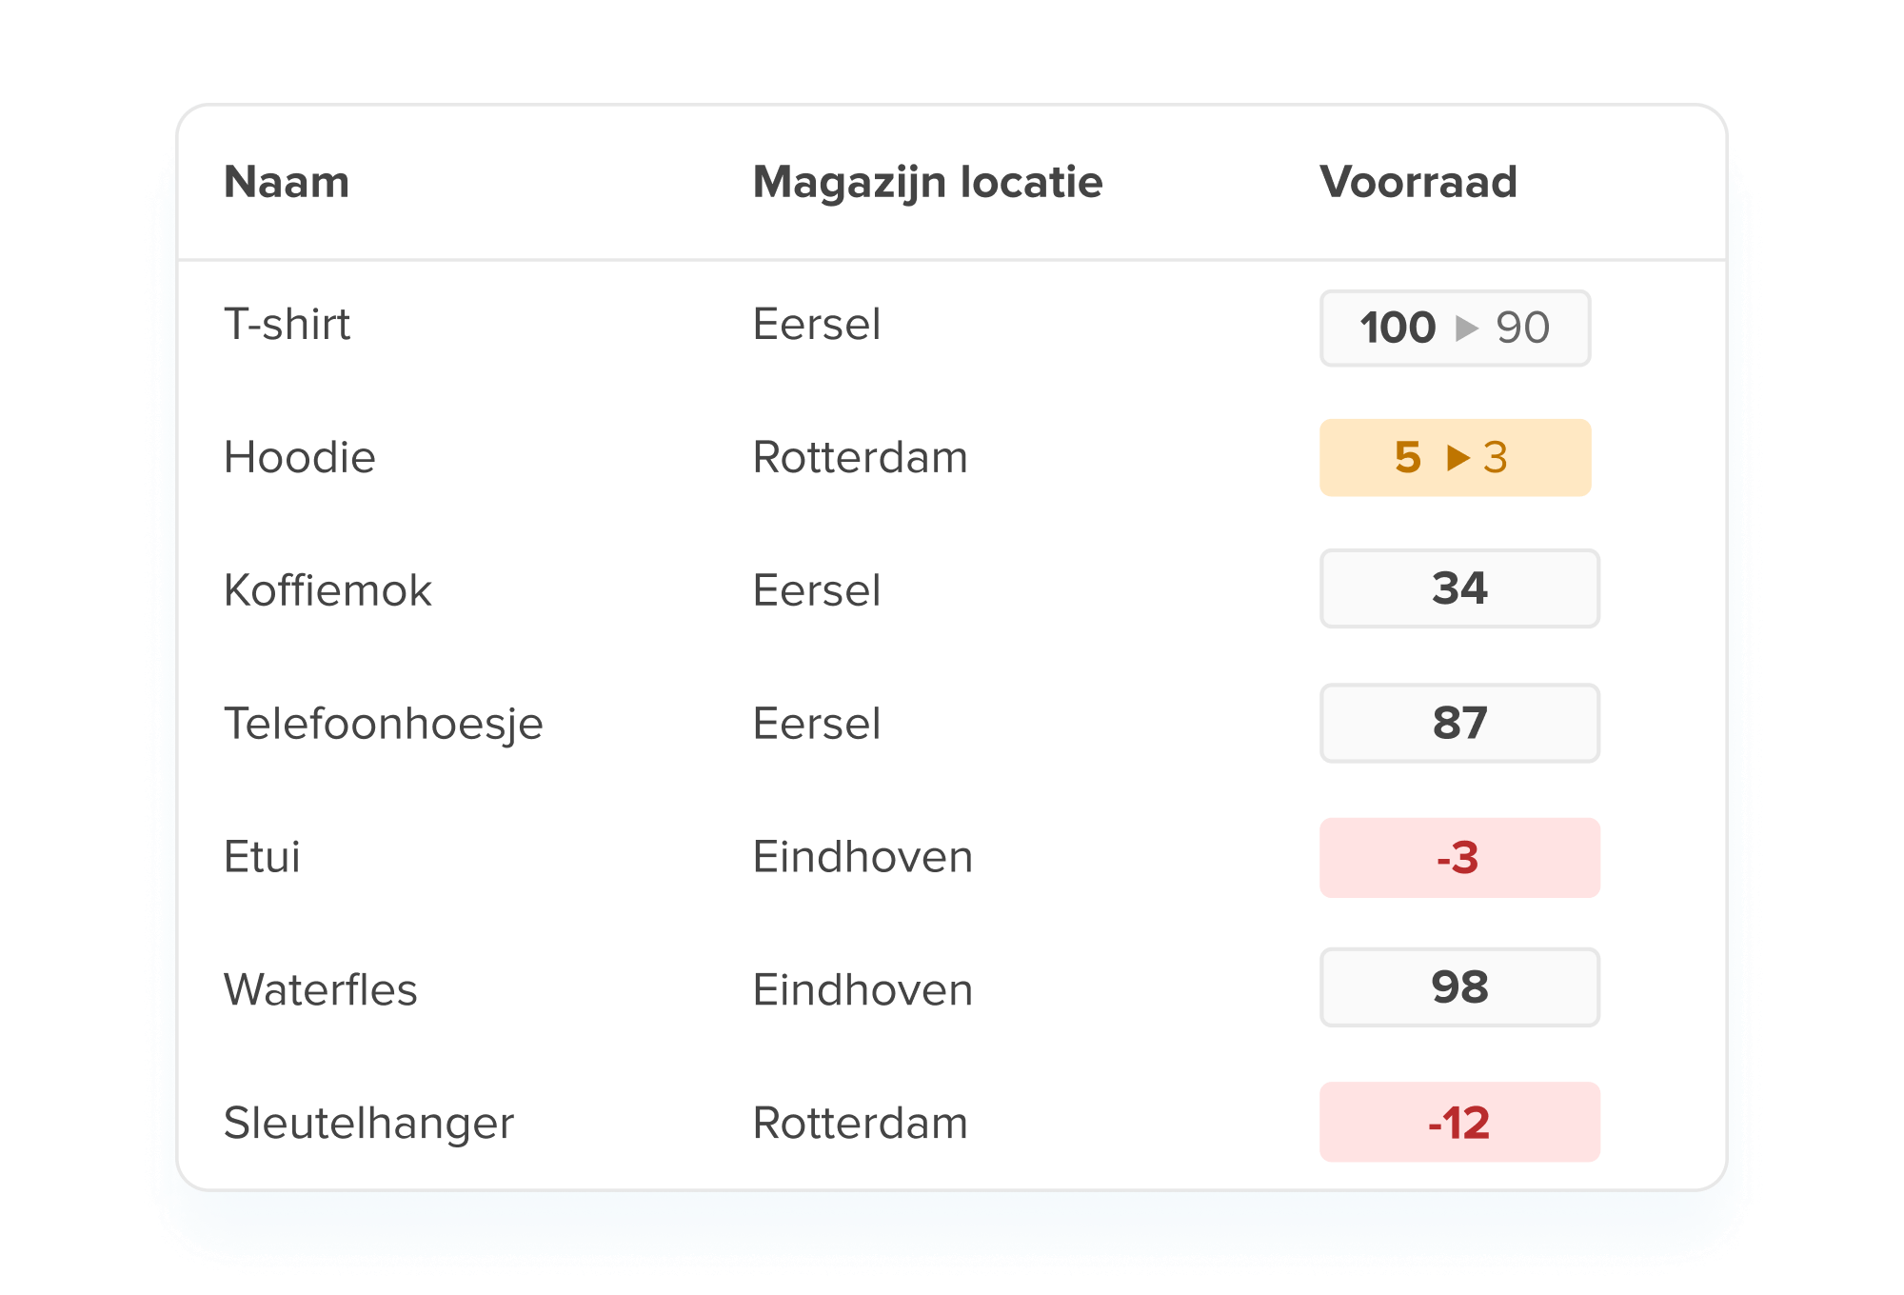
Task: Select the T-shirt product name
Action: tap(287, 325)
